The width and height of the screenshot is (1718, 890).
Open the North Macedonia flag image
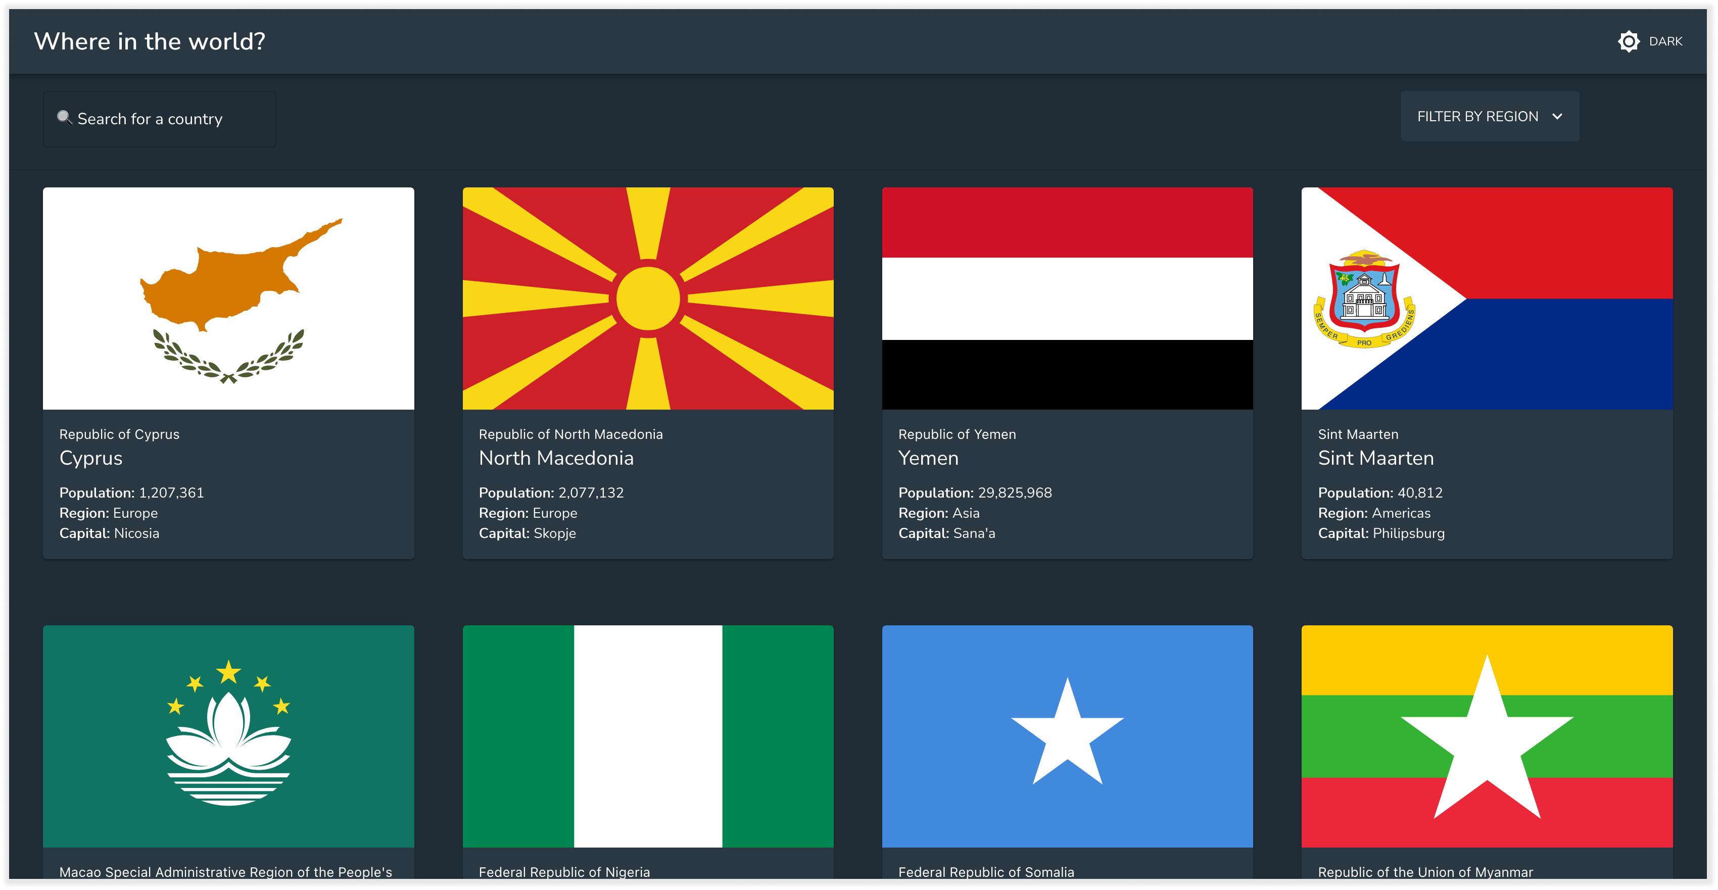click(648, 298)
